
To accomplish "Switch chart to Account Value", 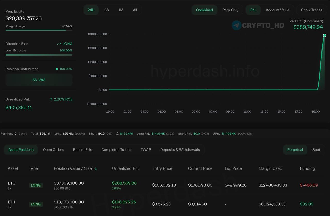I will coord(277,10).
